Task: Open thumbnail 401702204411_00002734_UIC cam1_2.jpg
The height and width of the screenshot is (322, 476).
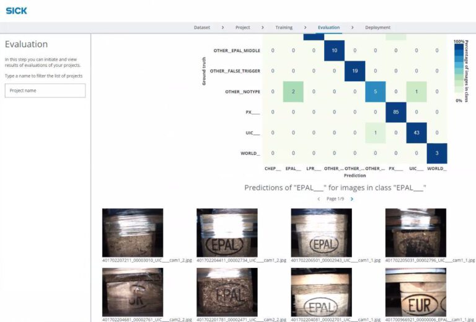Action: point(227,233)
